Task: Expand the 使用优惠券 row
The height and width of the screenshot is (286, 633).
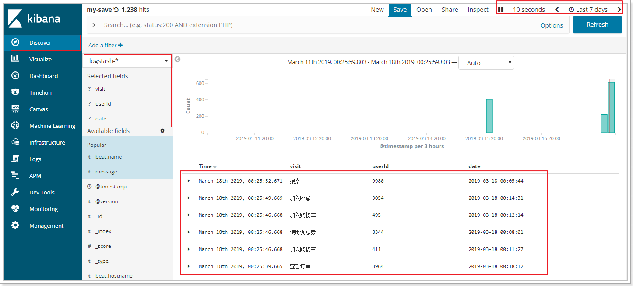Action: click(x=189, y=232)
